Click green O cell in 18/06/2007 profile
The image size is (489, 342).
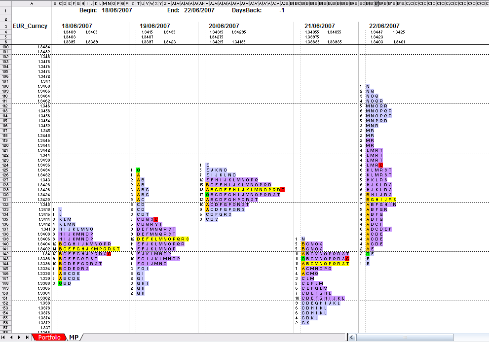coord(60,283)
